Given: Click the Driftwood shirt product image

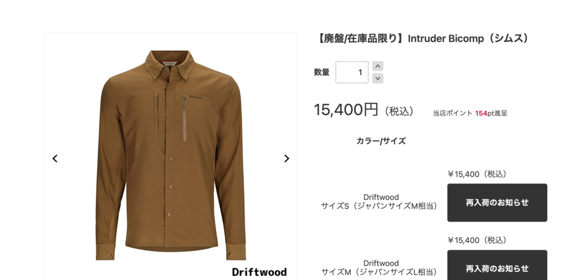Looking at the screenshot, I should pyautogui.click(x=171, y=155).
